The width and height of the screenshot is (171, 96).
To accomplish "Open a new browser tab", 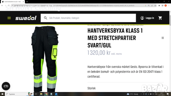I will coord(27,2).
